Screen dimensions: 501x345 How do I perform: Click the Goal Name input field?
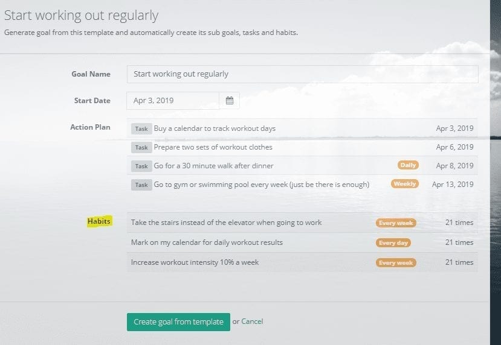(x=302, y=74)
